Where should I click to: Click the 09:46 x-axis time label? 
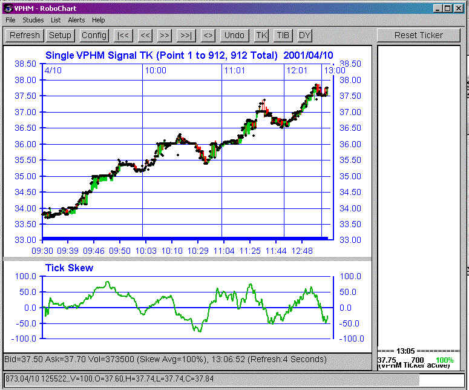tap(94, 251)
